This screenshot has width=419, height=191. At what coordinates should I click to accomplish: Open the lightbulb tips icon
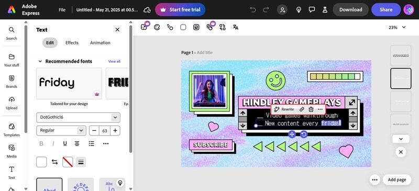click(x=299, y=10)
